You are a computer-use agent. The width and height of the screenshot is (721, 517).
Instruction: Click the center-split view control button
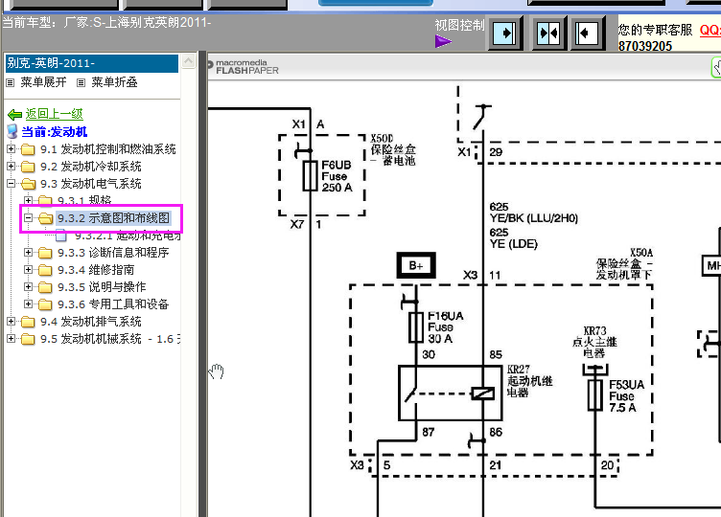pos(548,34)
